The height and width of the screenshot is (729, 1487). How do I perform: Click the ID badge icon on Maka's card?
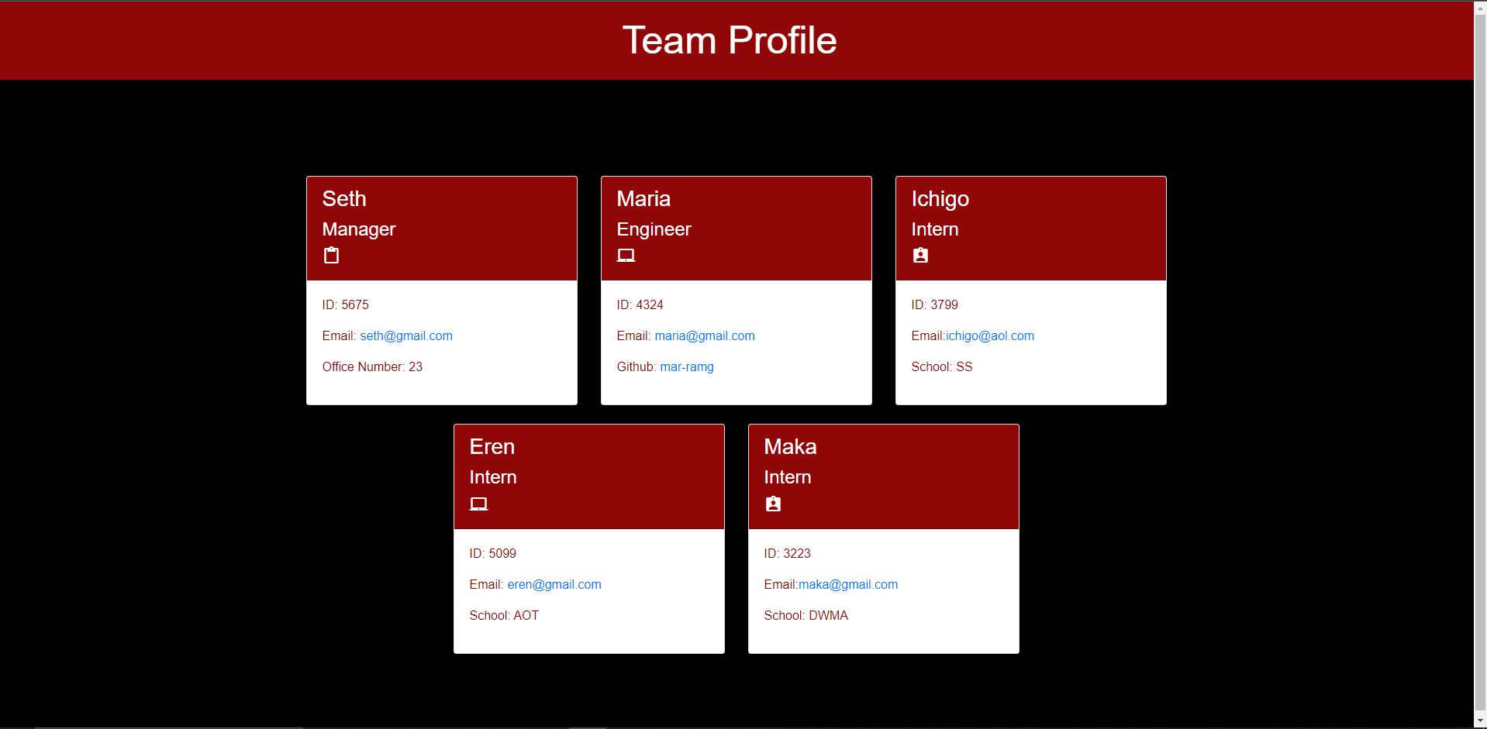tap(772, 504)
